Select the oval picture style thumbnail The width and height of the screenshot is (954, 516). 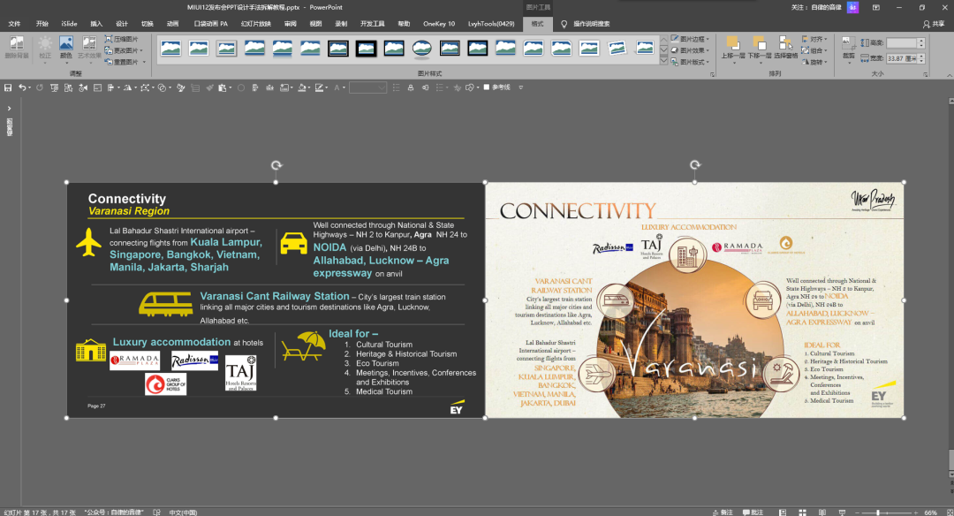(x=422, y=48)
